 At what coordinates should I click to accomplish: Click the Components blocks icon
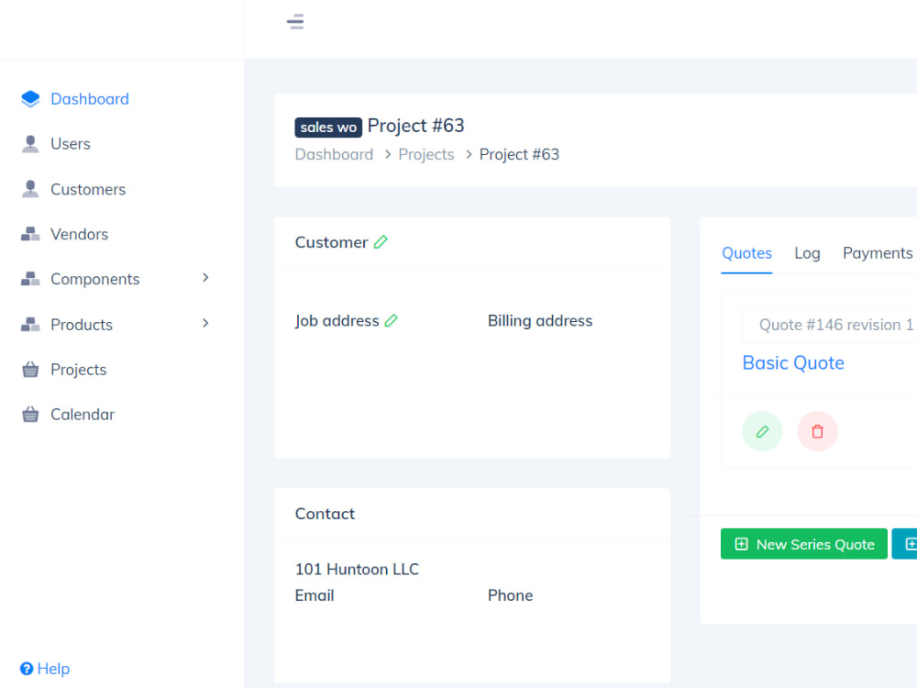pyautogui.click(x=30, y=279)
